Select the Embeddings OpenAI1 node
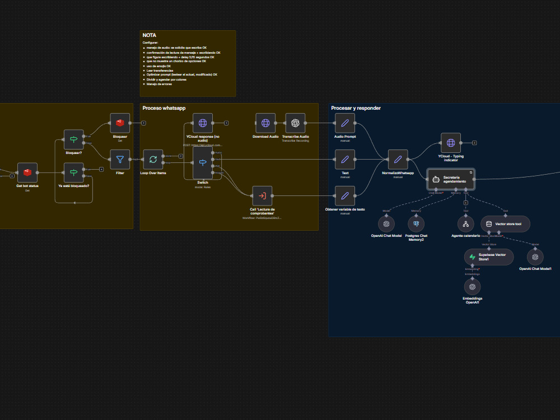 [472, 287]
